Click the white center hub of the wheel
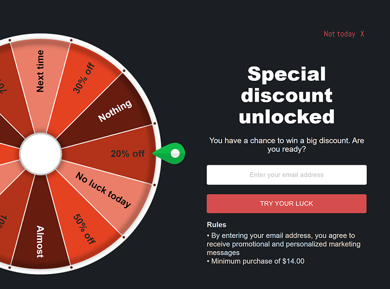Screen dimensions: 390x289 pos(40,154)
